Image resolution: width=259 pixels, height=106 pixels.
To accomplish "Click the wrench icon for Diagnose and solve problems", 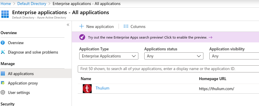I will coord(3,52).
